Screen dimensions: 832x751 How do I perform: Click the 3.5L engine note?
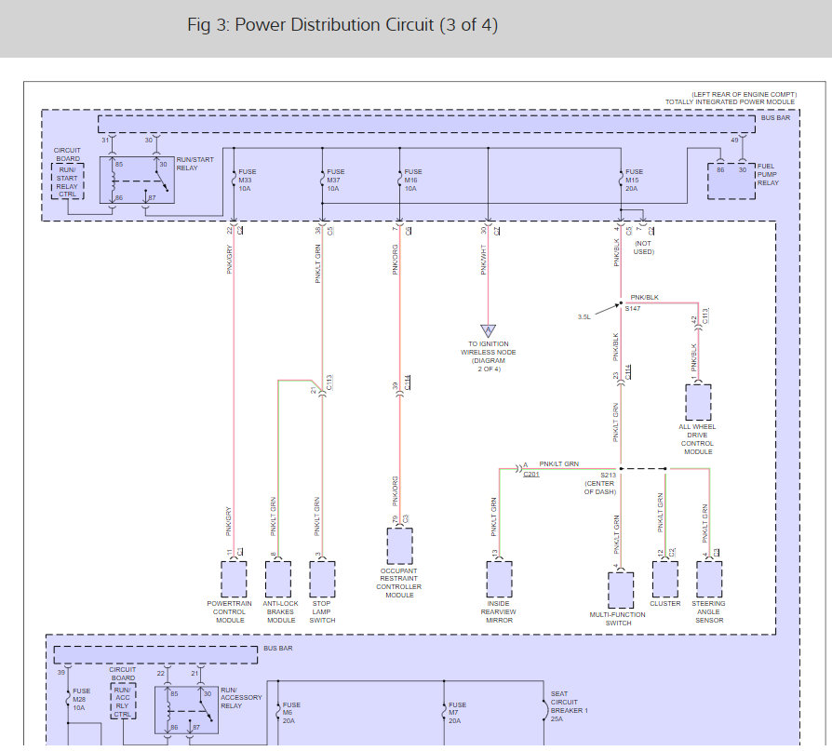(x=584, y=316)
